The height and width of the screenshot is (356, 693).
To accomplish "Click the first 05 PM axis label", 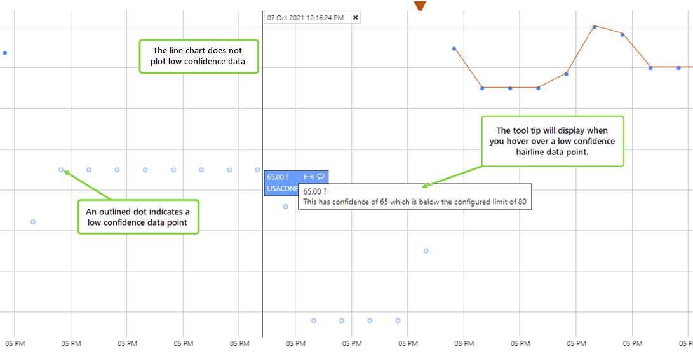I will click(x=15, y=344).
